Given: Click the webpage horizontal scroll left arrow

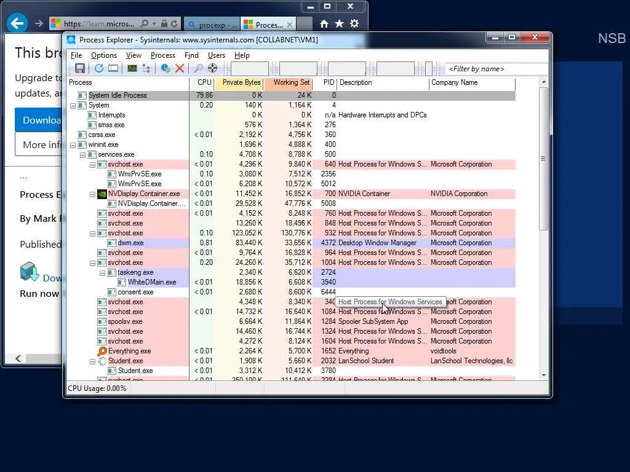Looking at the screenshot, I should point(18,358).
